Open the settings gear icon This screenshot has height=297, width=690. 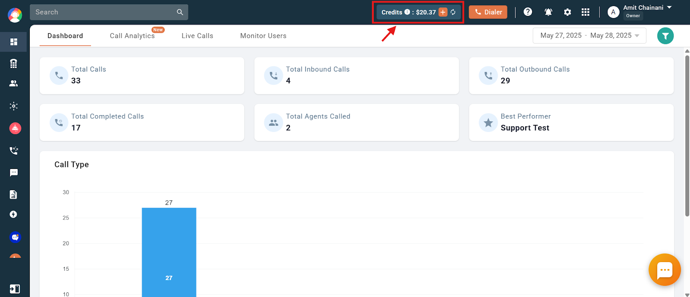click(568, 12)
